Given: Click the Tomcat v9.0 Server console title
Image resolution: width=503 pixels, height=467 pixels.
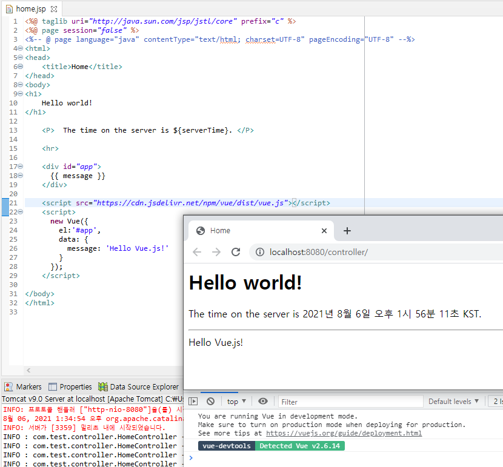Looking at the screenshot, I should [92, 399].
